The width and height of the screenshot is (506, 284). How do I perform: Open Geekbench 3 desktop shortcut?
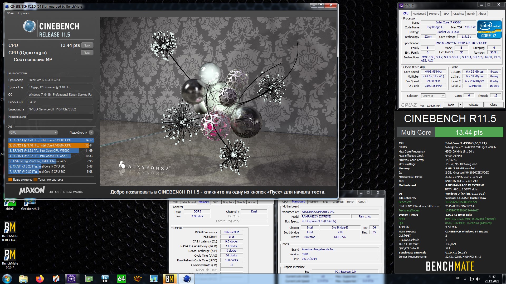tap(30, 205)
